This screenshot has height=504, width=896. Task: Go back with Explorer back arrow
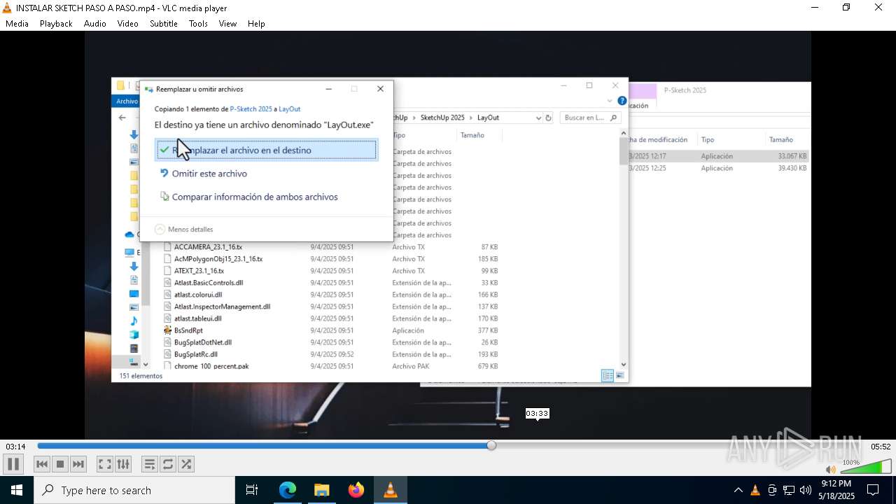coord(122,118)
